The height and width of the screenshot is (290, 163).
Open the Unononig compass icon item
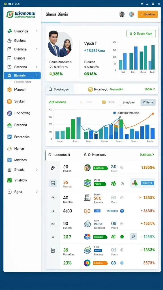coord(9,113)
